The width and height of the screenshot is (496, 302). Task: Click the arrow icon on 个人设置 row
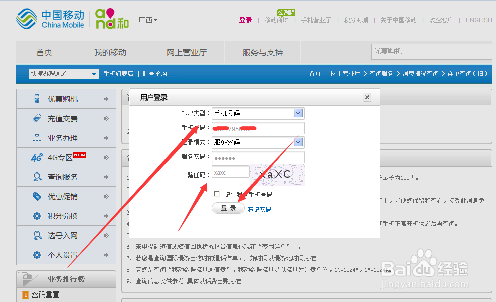106,255
